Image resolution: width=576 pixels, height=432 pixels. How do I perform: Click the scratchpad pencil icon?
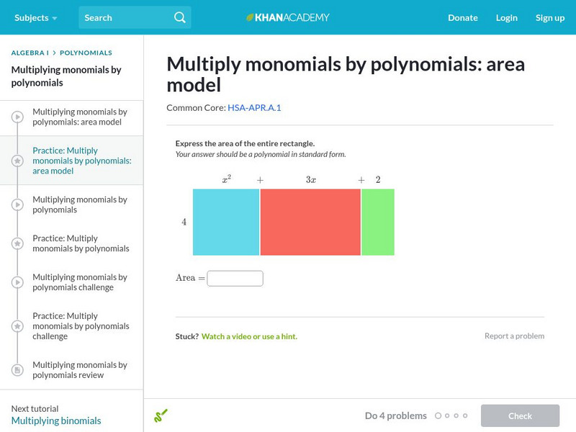coord(161,415)
